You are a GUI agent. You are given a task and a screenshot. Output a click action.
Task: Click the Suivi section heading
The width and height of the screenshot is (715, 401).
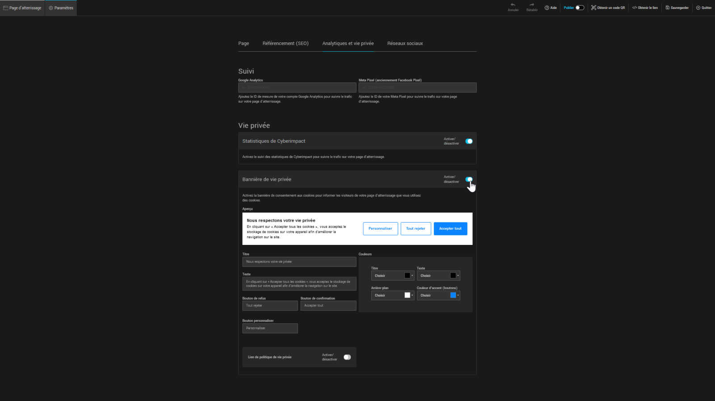(246, 71)
